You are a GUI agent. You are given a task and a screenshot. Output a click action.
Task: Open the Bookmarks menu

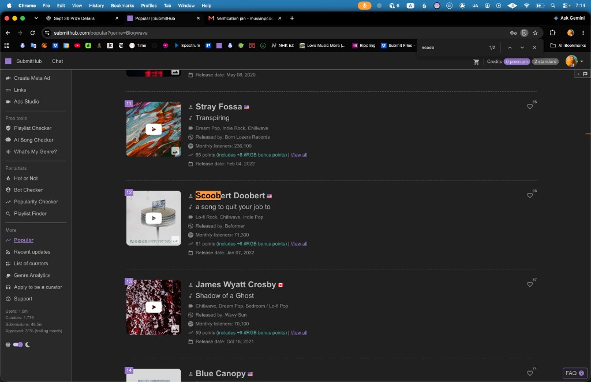click(x=122, y=6)
